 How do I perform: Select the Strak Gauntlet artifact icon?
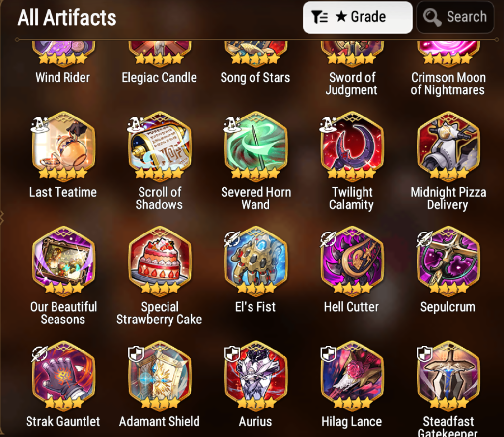(63, 375)
